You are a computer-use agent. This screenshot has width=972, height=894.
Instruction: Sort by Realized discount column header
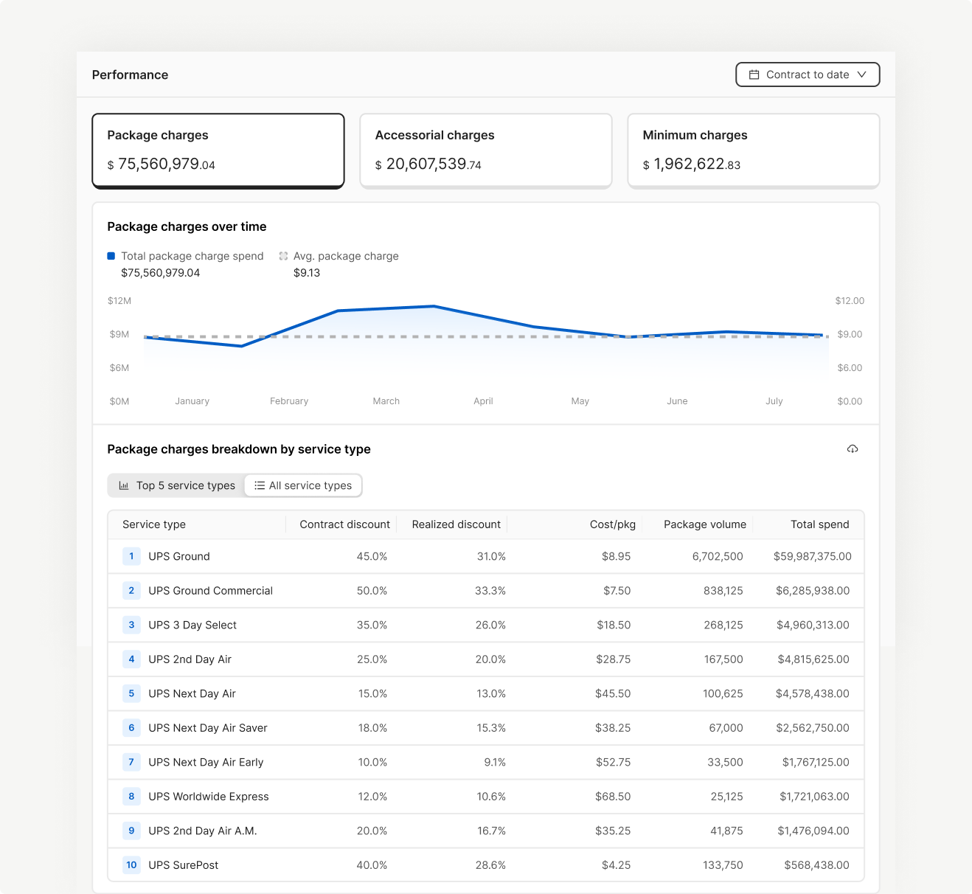coord(456,524)
